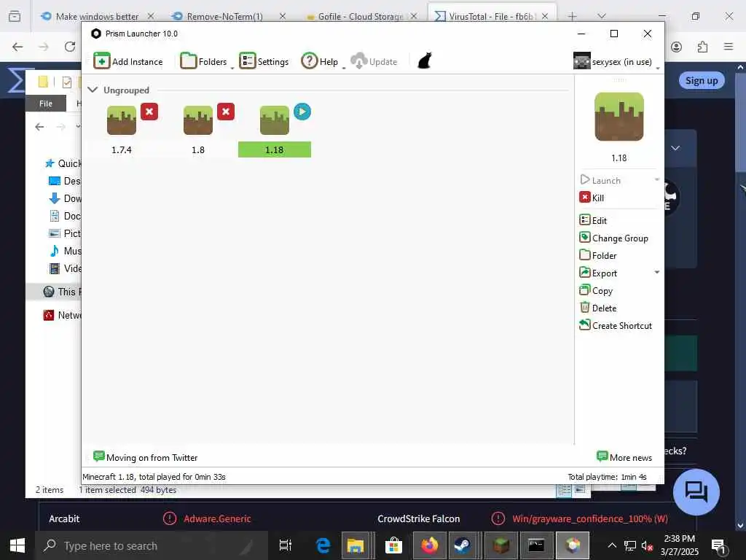
Task: Click the instance playtime status text
Action: pyautogui.click(x=154, y=477)
